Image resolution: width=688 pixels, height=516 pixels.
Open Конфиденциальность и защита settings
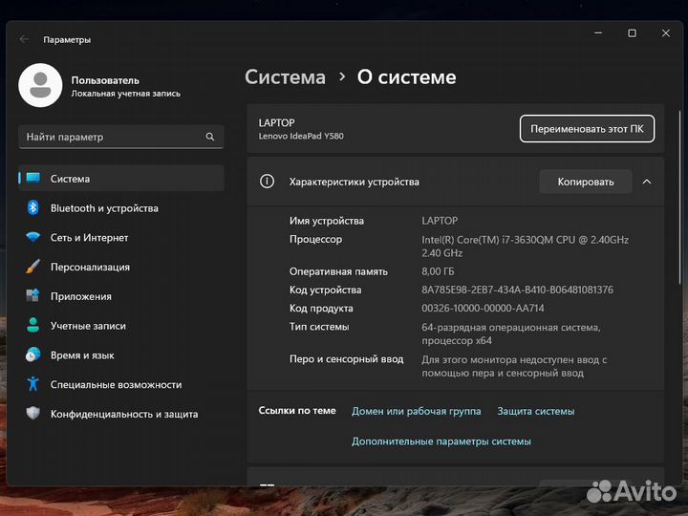point(121,414)
